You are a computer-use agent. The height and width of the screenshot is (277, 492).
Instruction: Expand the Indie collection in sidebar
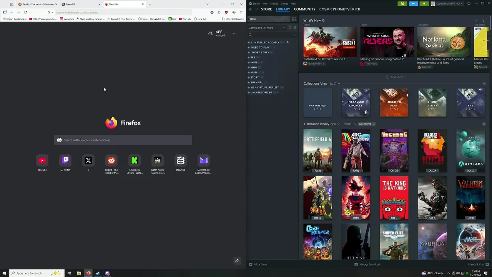click(249, 62)
